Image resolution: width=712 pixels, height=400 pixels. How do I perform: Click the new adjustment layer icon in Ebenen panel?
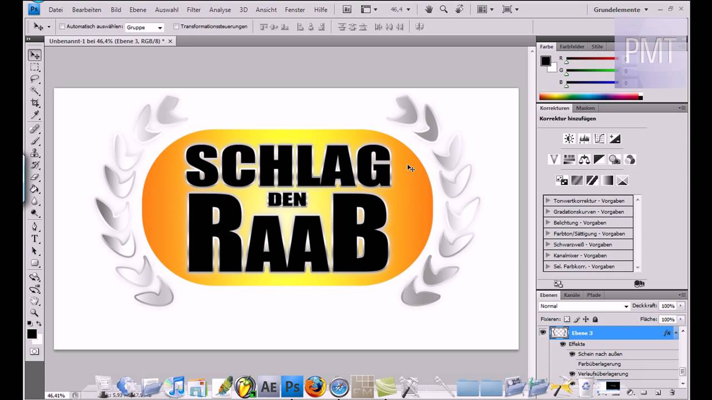click(x=630, y=392)
